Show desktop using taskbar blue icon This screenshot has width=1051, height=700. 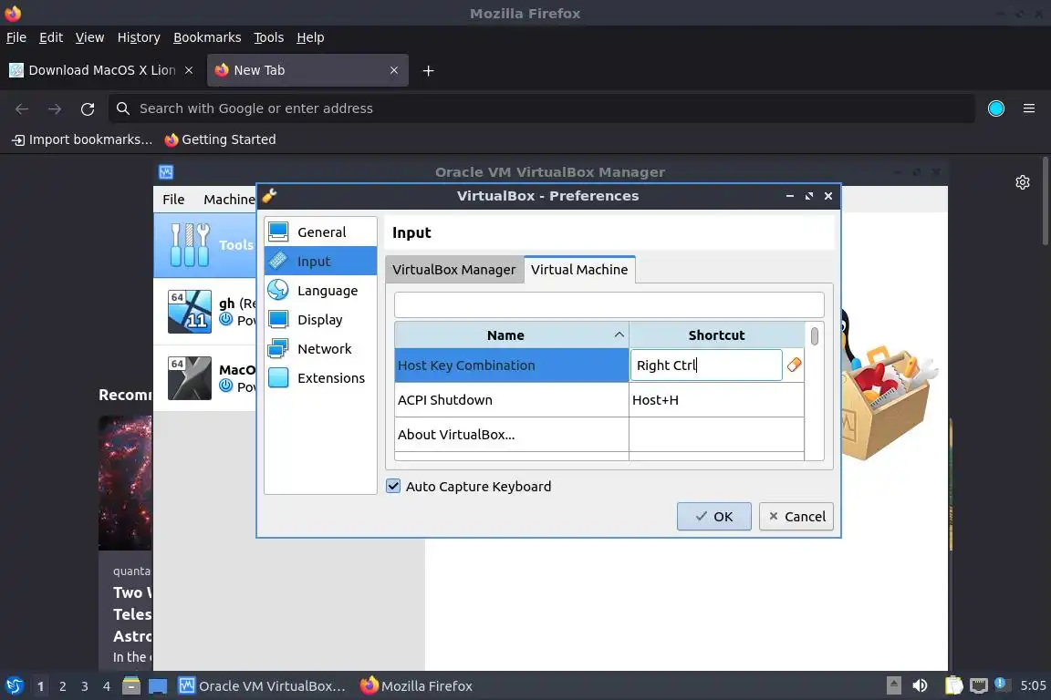[158, 686]
